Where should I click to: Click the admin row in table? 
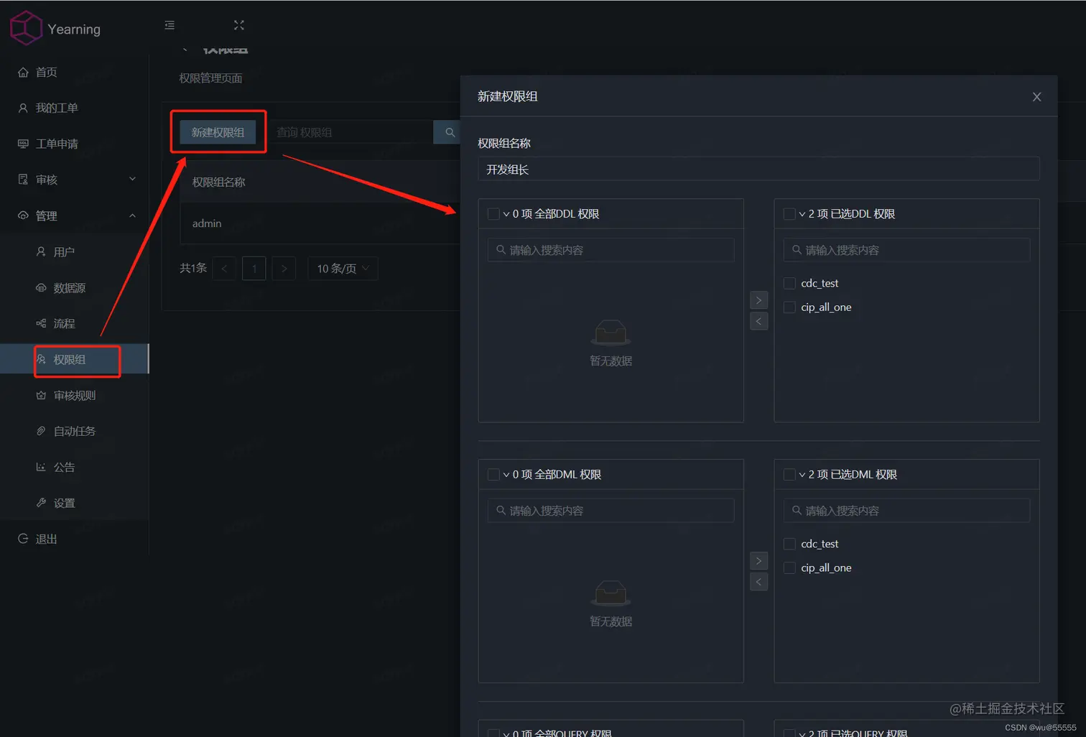[x=320, y=223]
